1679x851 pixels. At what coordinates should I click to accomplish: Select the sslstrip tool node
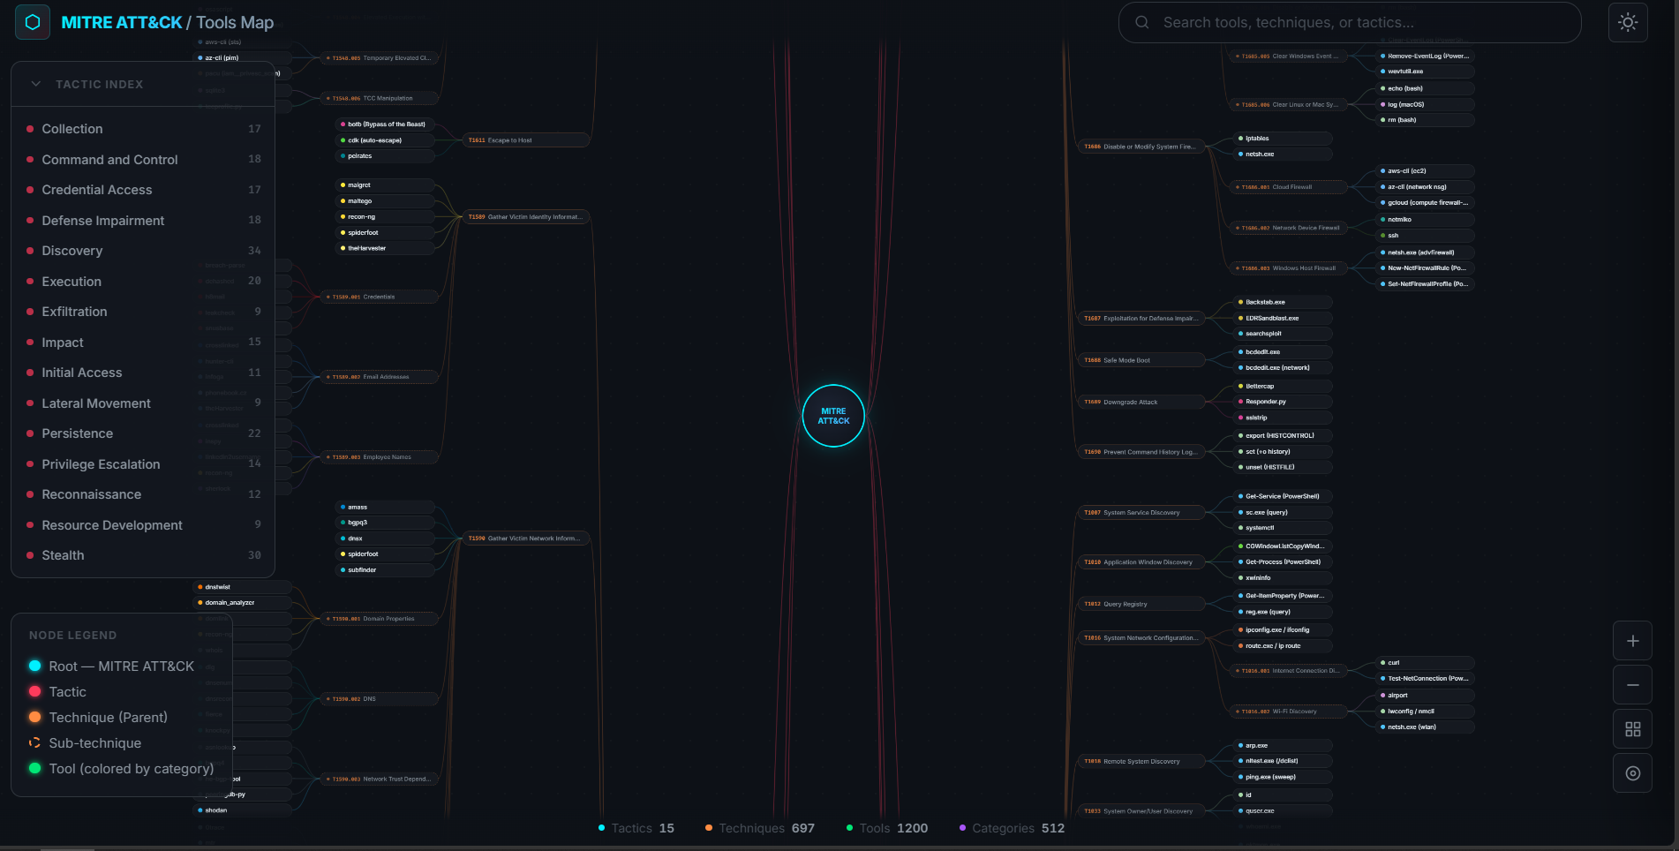click(x=1284, y=418)
